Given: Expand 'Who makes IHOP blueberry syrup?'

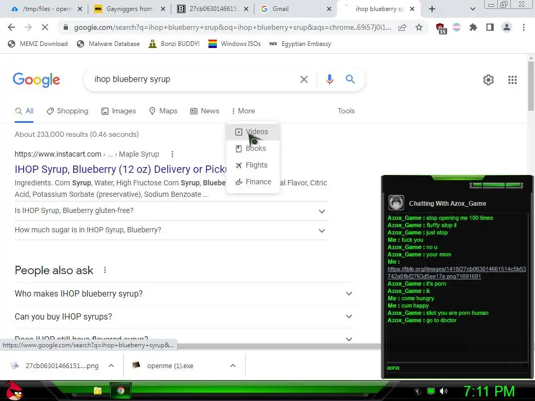Looking at the screenshot, I should (184, 293).
